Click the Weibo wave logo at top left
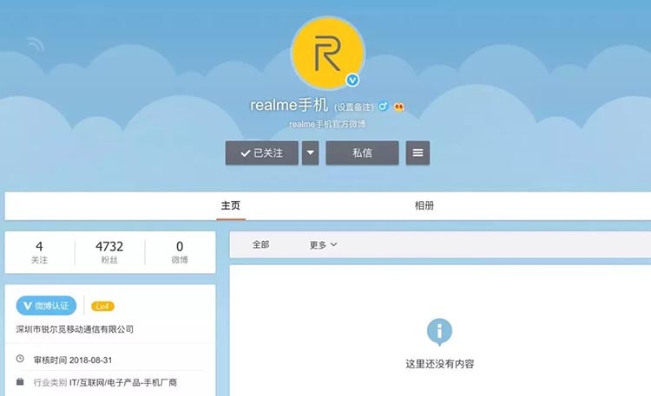 tap(36, 44)
